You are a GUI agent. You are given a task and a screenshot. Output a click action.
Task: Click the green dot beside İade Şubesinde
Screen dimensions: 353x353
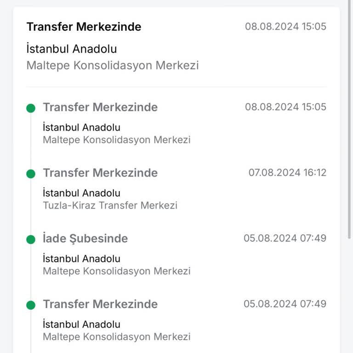pos(31,239)
